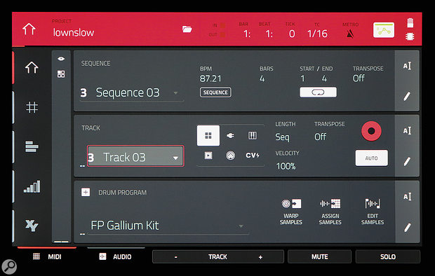This screenshot has height=276, width=435.
Task: Toggle the metronome icon
Action: click(350, 34)
